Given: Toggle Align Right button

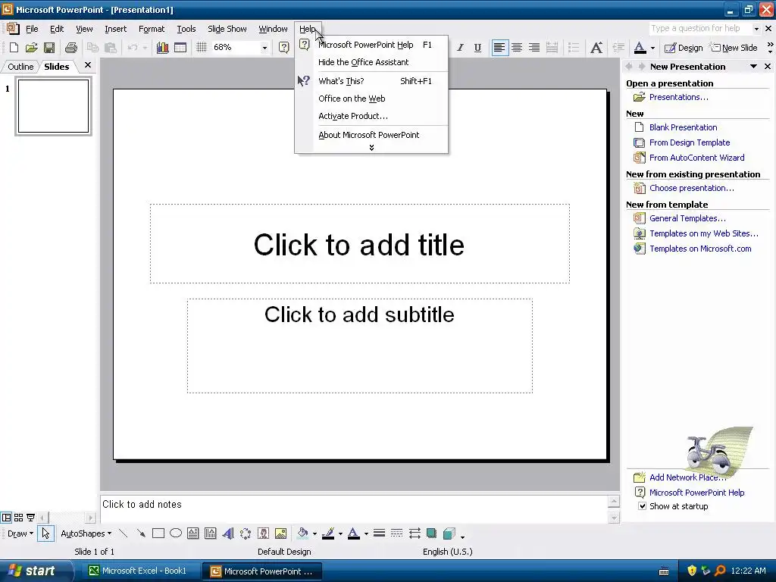Looking at the screenshot, I should click(x=534, y=48).
